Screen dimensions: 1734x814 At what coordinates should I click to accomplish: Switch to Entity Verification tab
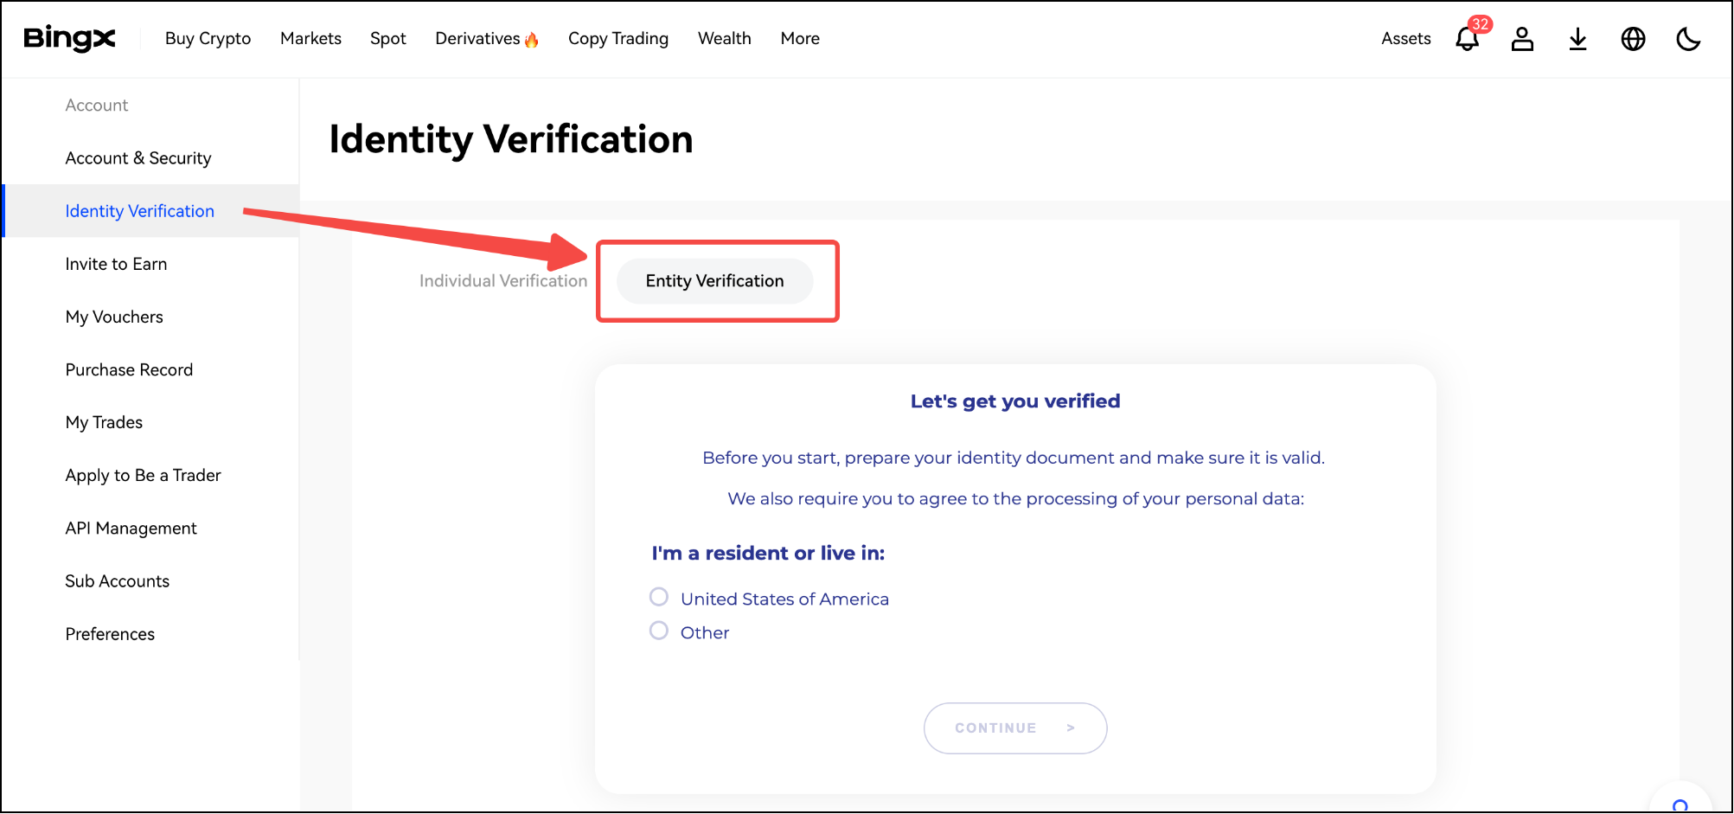click(714, 281)
